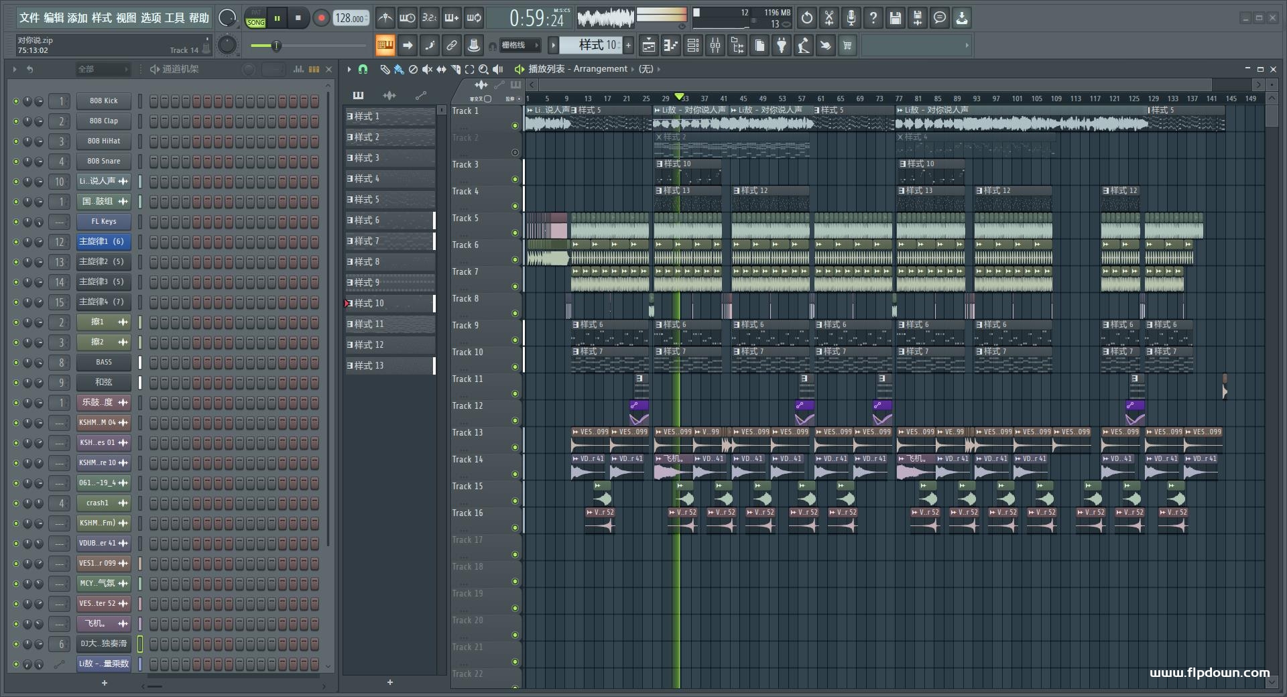Open the plugin picker plug icon

point(782,46)
